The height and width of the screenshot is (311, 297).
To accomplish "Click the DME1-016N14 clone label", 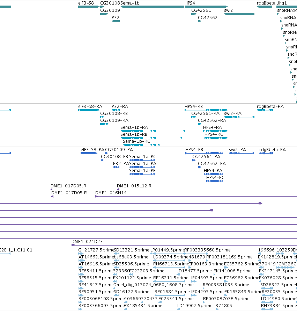I will pos(111,193).
